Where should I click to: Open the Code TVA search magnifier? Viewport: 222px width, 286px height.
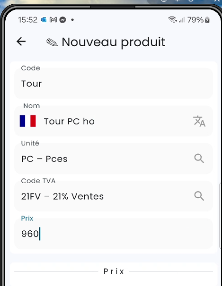[199, 196]
